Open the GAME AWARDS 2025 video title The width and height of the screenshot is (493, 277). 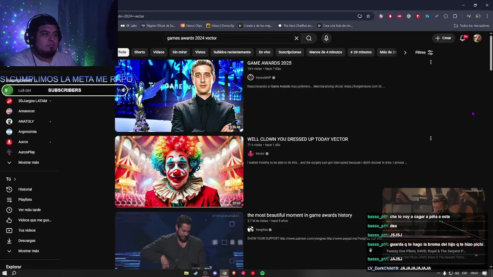tap(269, 63)
